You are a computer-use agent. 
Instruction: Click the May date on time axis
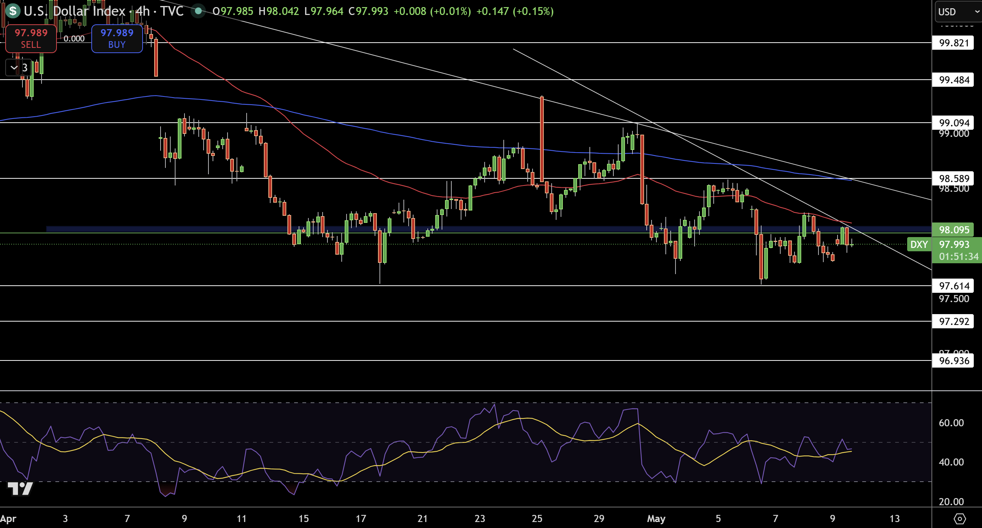pos(656,519)
